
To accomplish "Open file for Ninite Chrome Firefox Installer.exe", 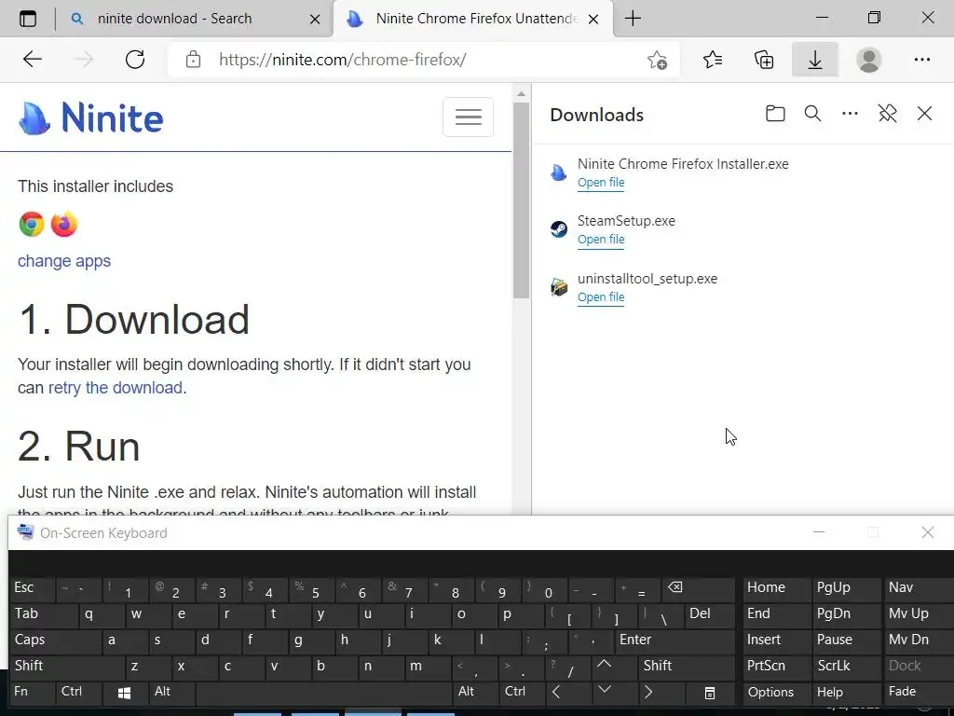I will pyautogui.click(x=601, y=183).
